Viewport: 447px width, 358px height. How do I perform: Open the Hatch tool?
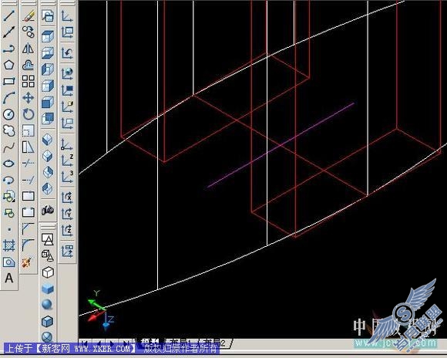(x=8, y=245)
